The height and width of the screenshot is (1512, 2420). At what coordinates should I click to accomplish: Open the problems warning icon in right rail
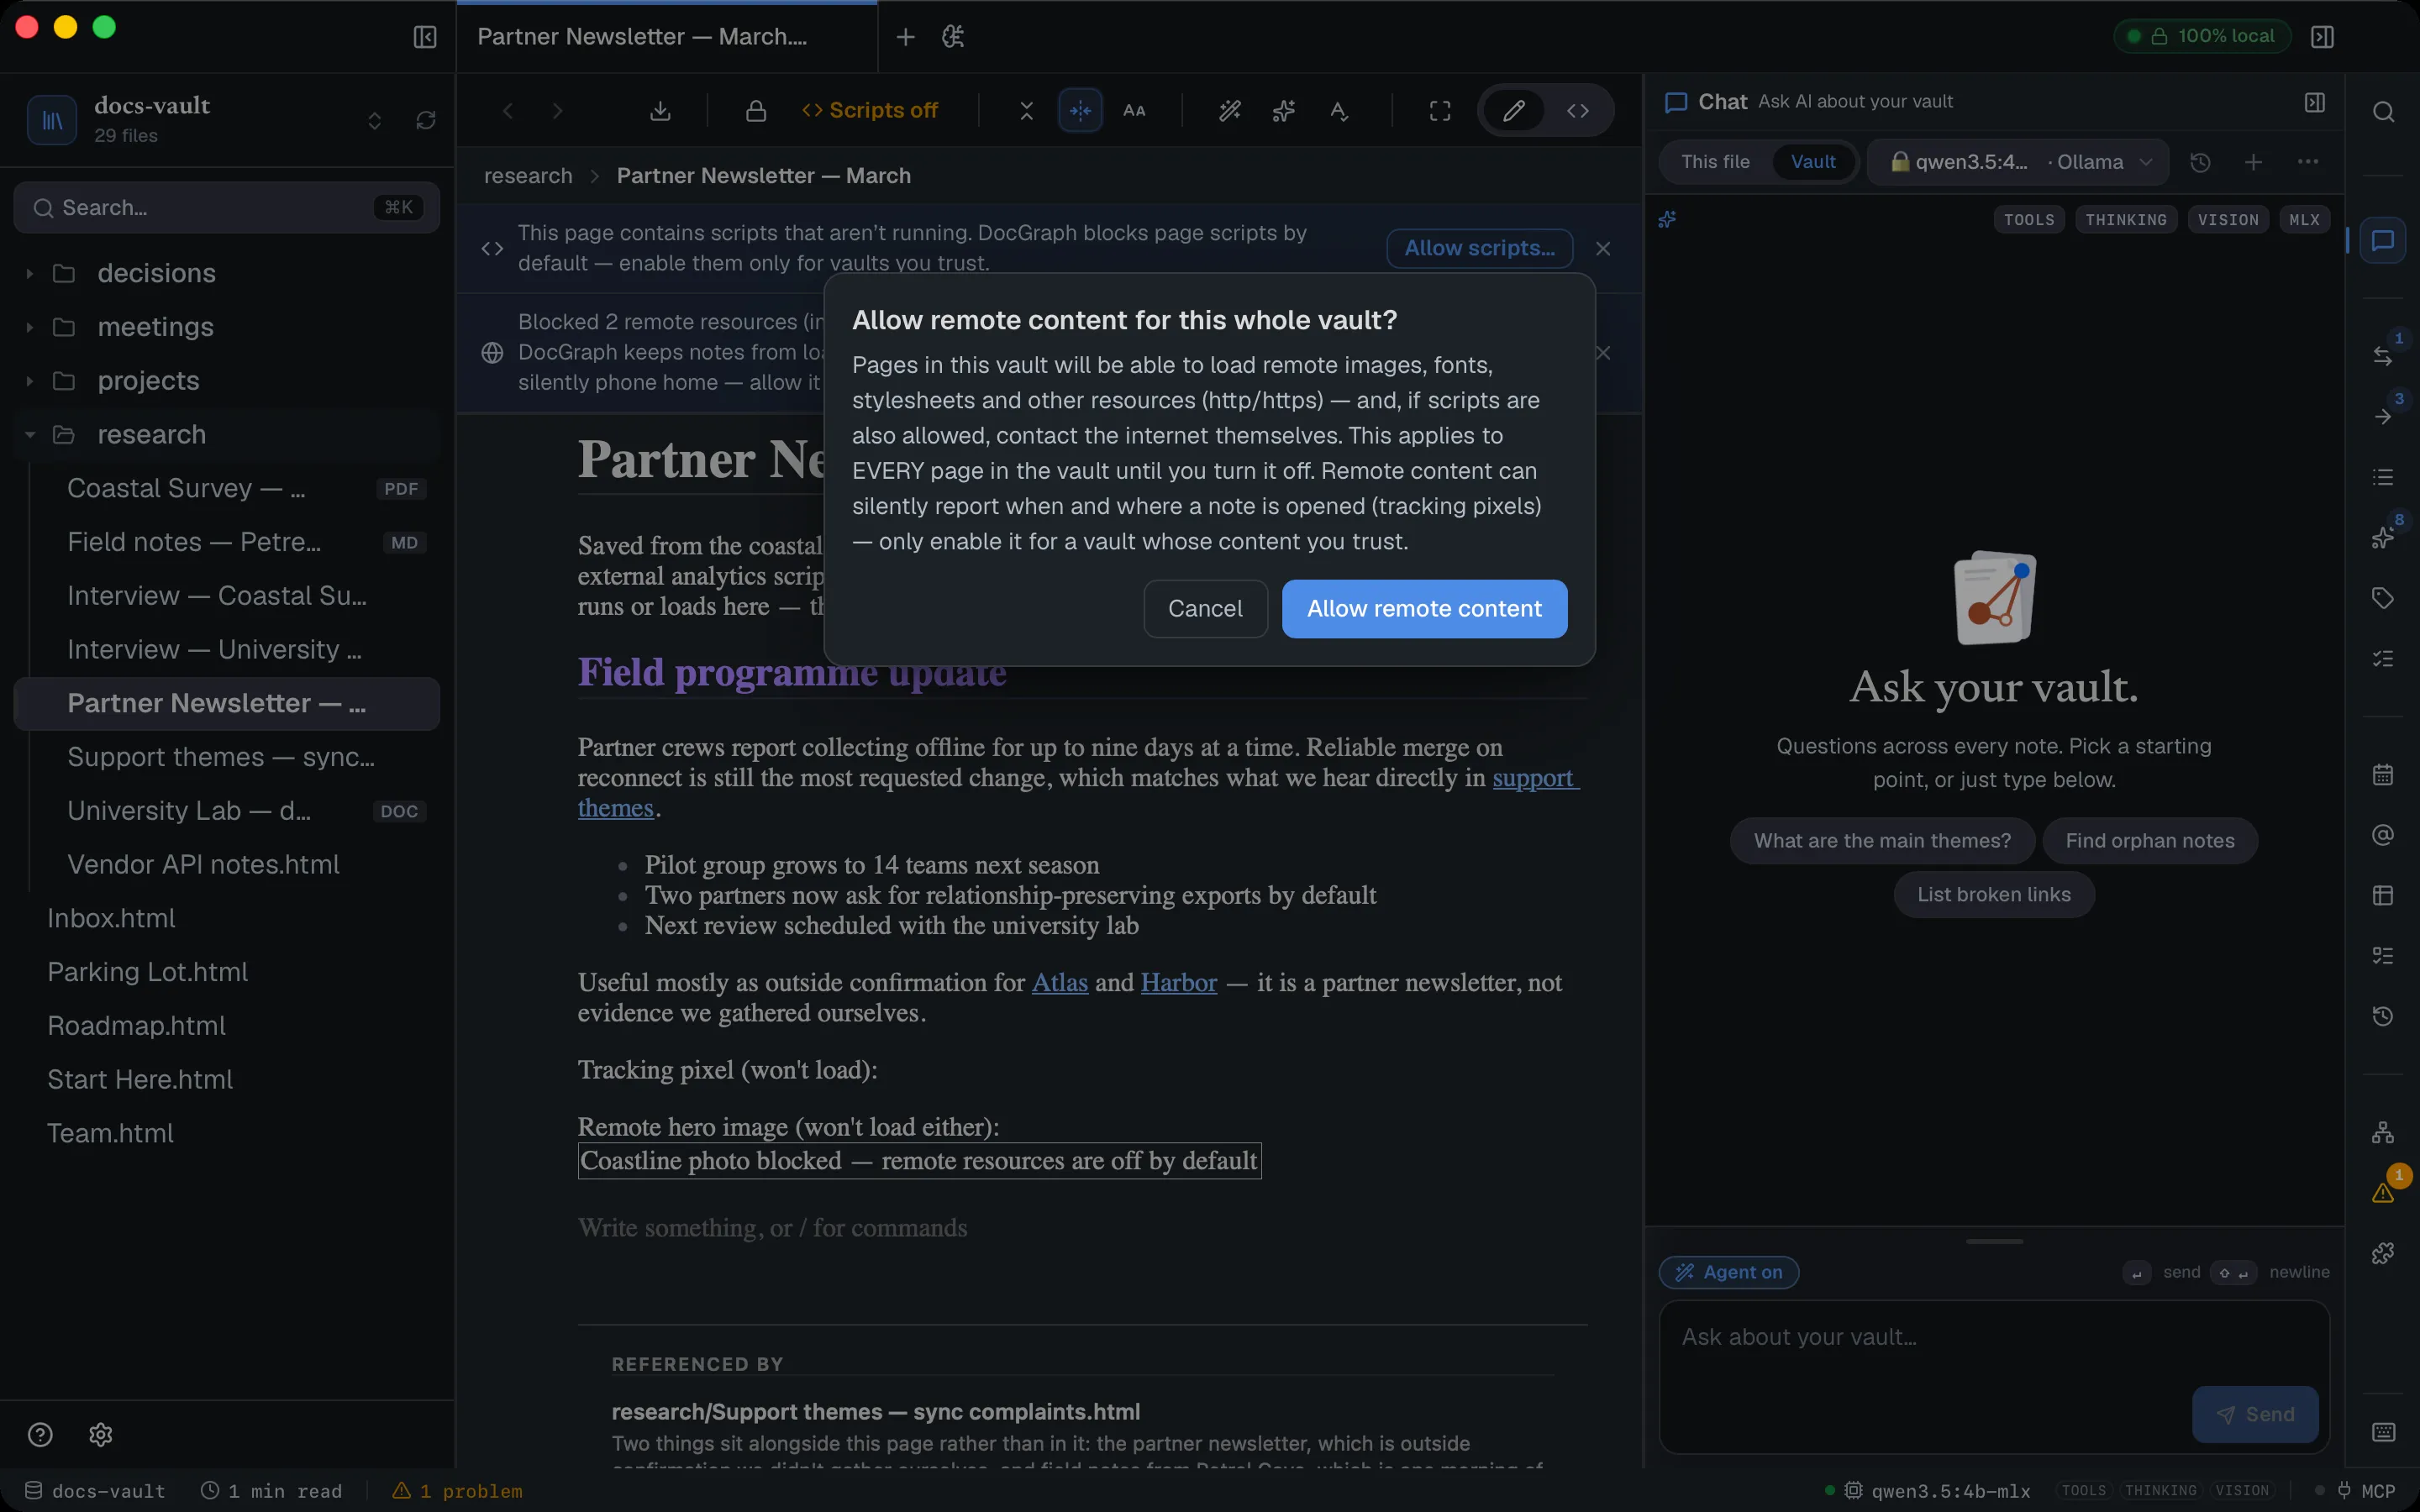2383,1192
